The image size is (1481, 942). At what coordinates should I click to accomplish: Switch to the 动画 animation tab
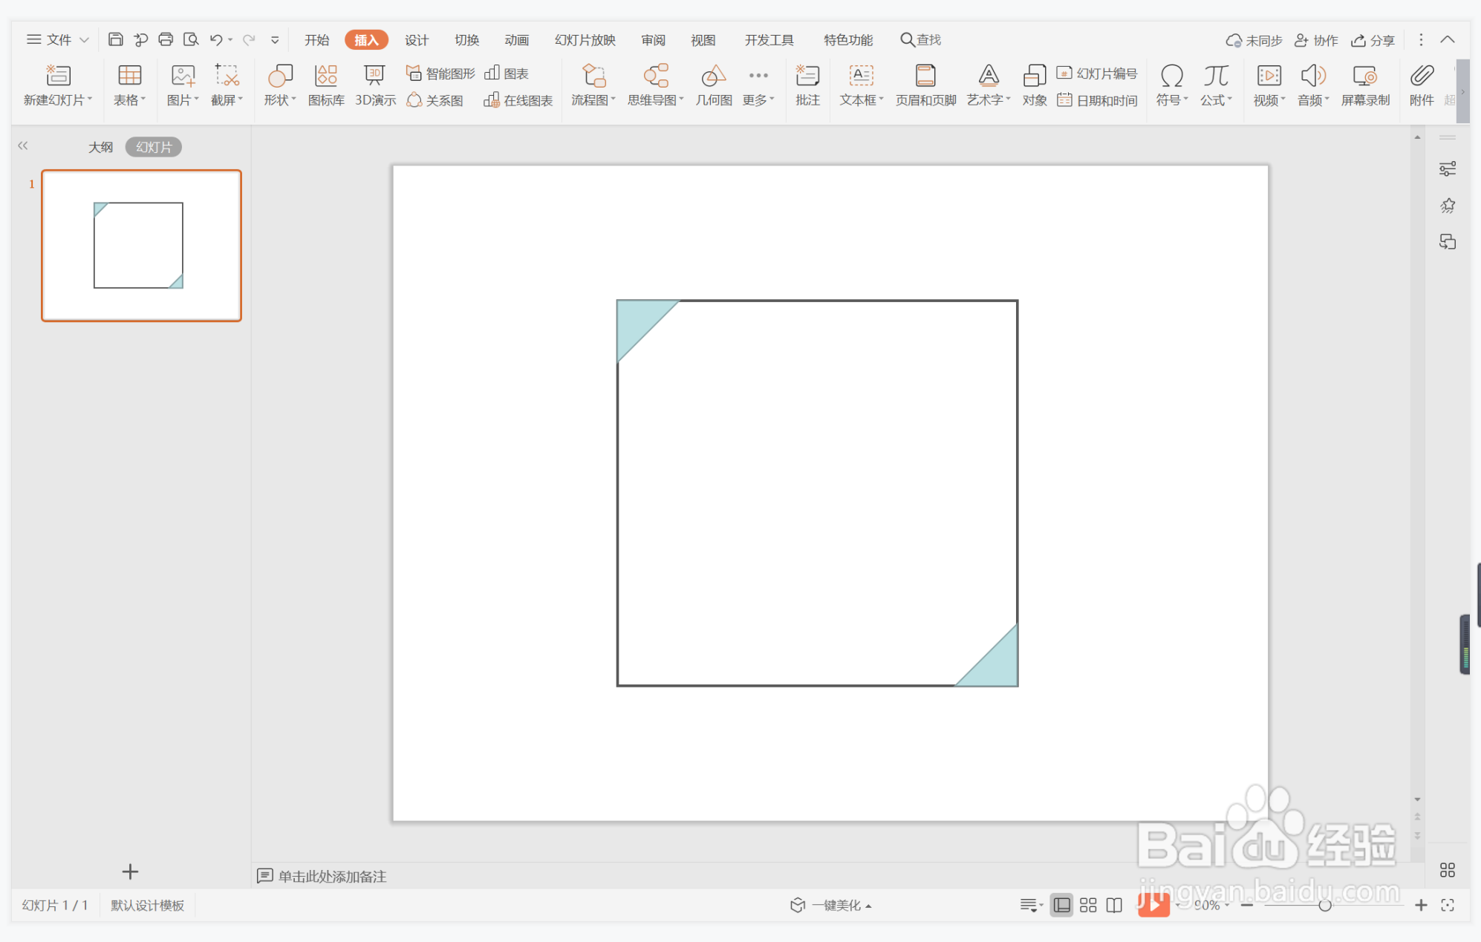pyautogui.click(x=516, y=40)
